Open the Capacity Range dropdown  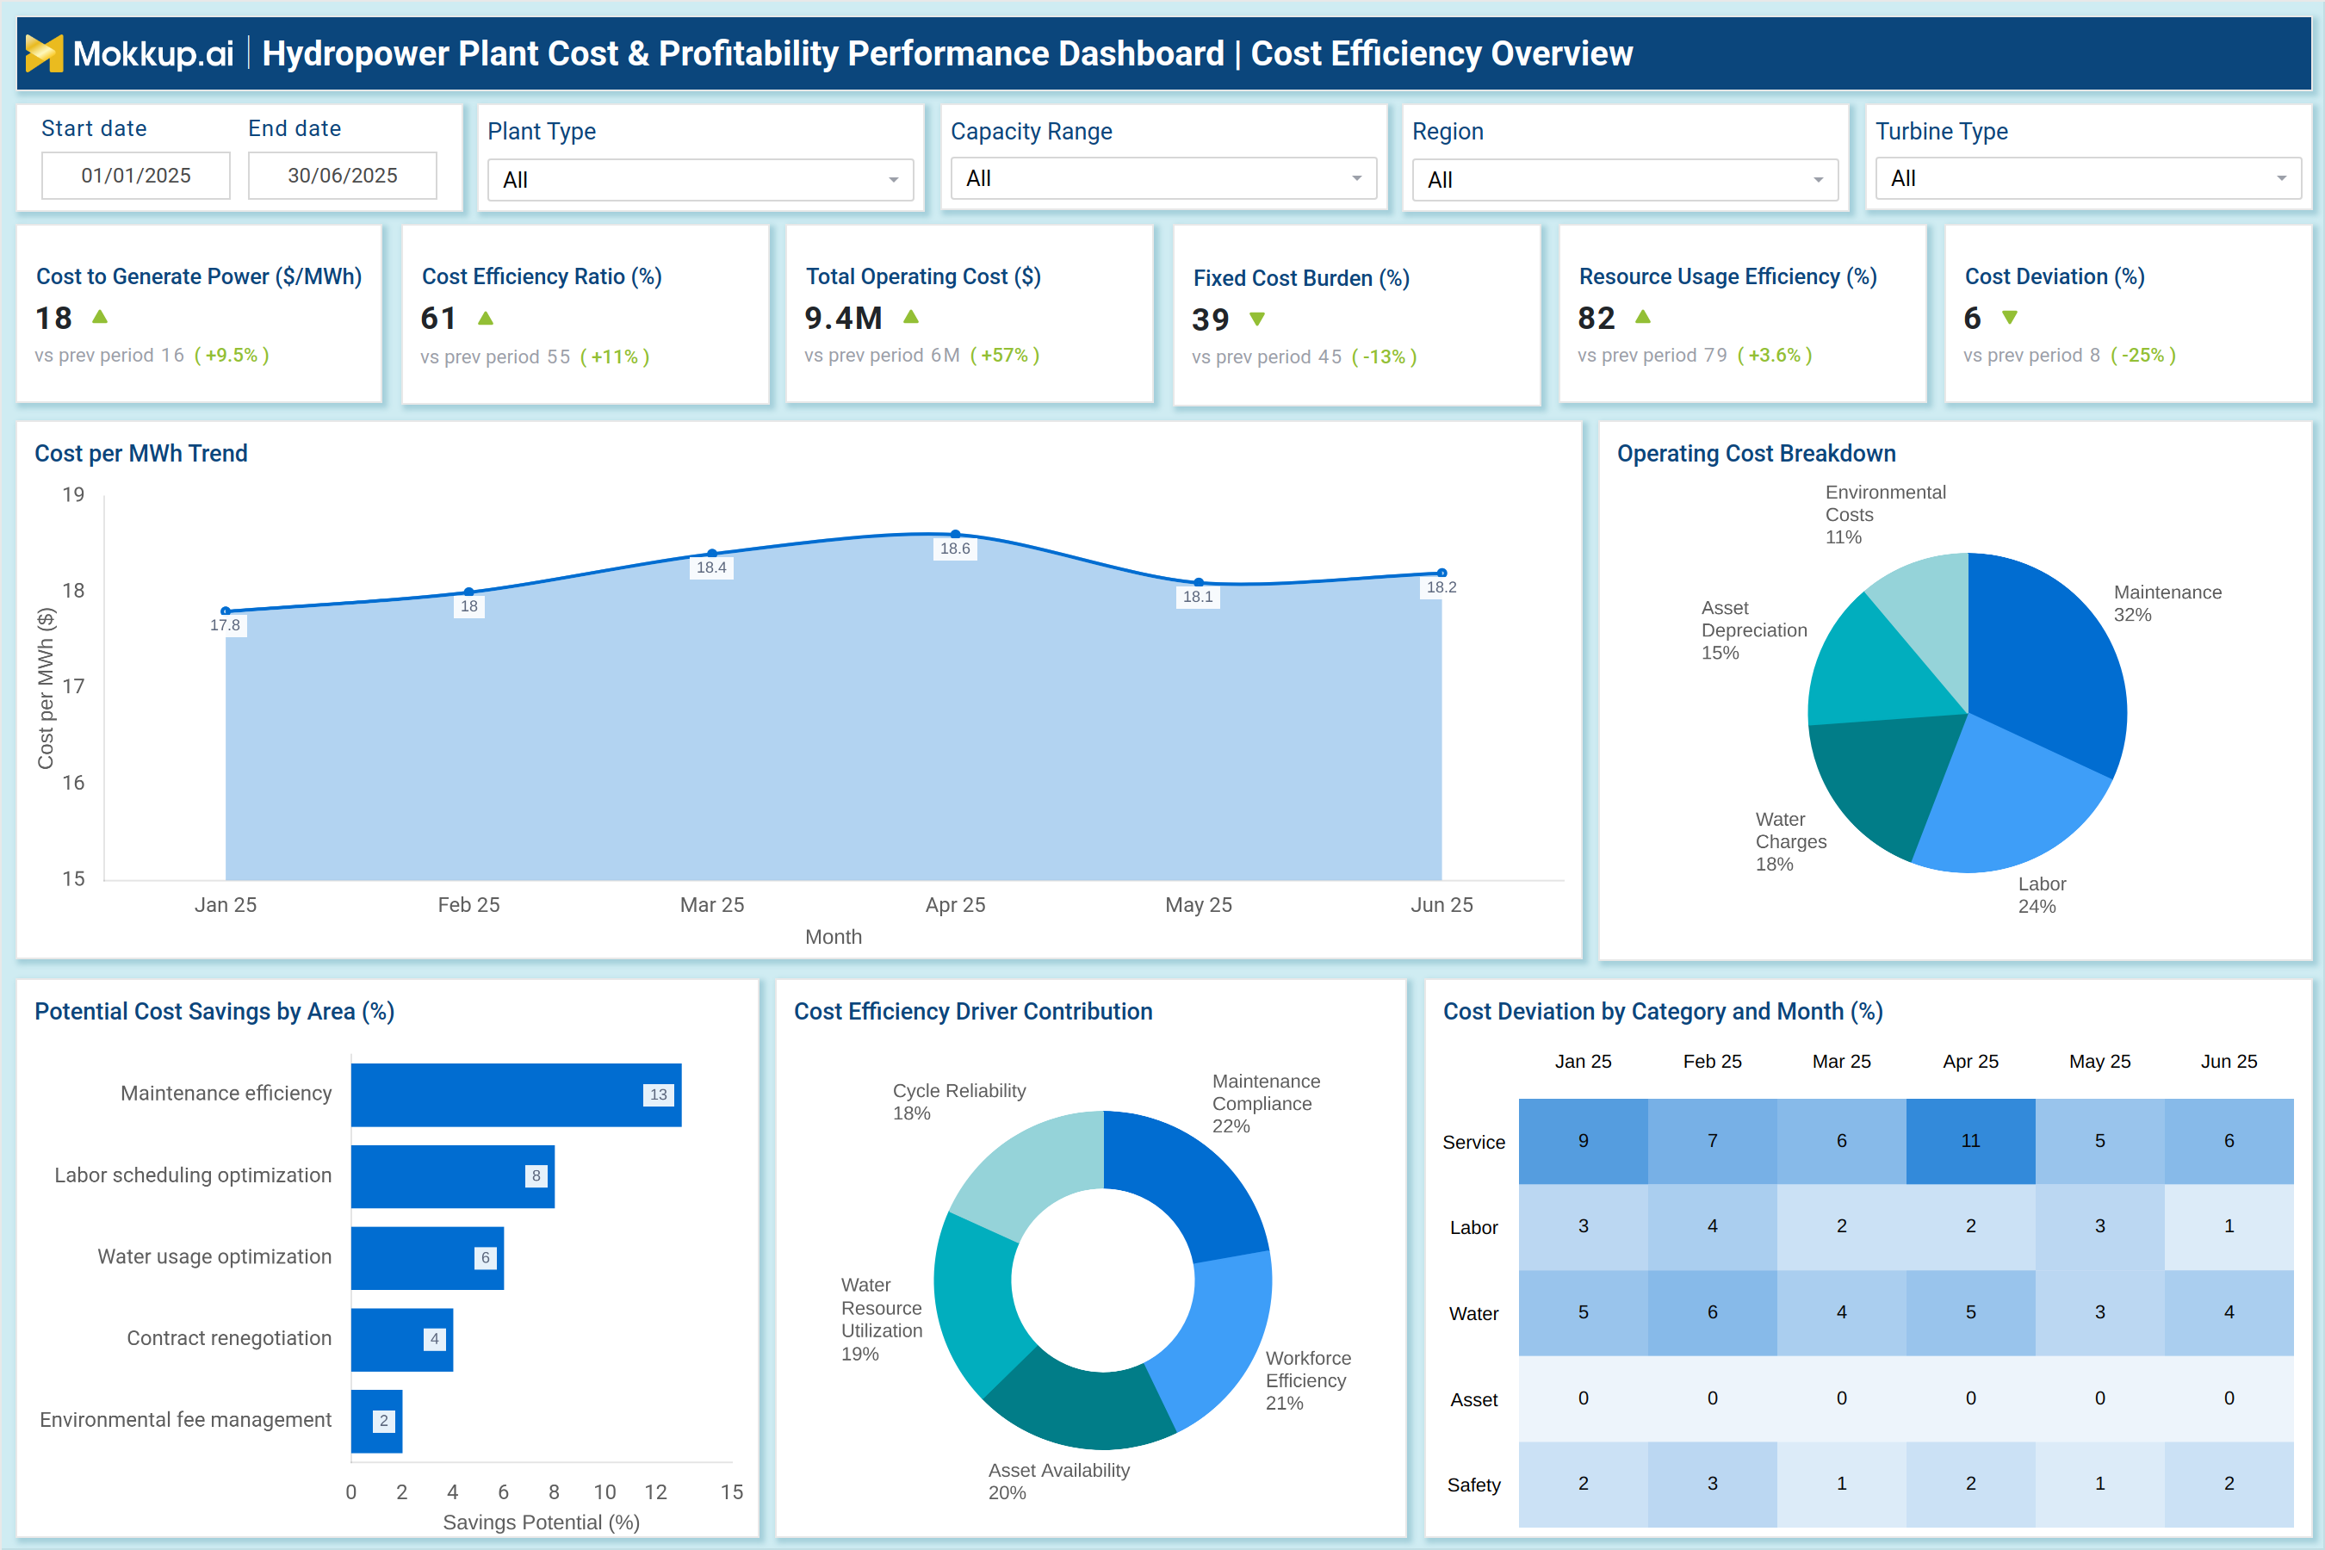1163,179
